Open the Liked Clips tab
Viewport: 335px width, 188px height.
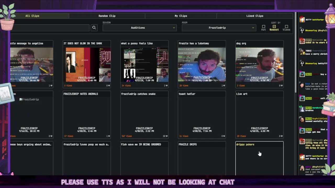pos(255,16)
